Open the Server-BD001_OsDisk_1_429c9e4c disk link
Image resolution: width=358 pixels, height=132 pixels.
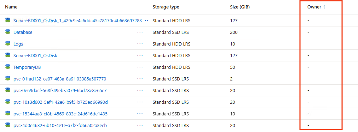point(77,21)
